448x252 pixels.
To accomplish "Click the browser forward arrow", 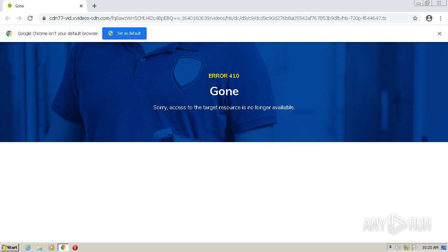I will click(x=19, y=18).
